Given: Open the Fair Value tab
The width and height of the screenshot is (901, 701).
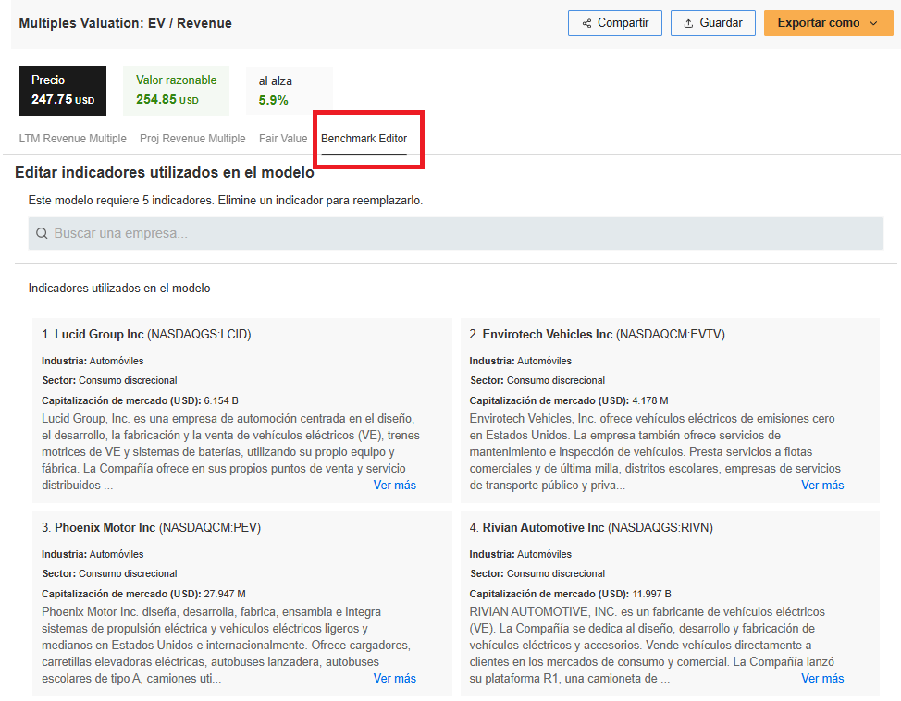Looking at the screenshot, I should 283,139.
